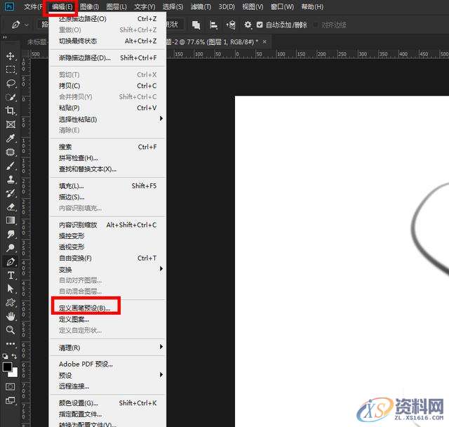Select the Rectangular Marquee tool
Image resolution: width=449 pixels, height=427 pixels.
(x=11, y=70)
